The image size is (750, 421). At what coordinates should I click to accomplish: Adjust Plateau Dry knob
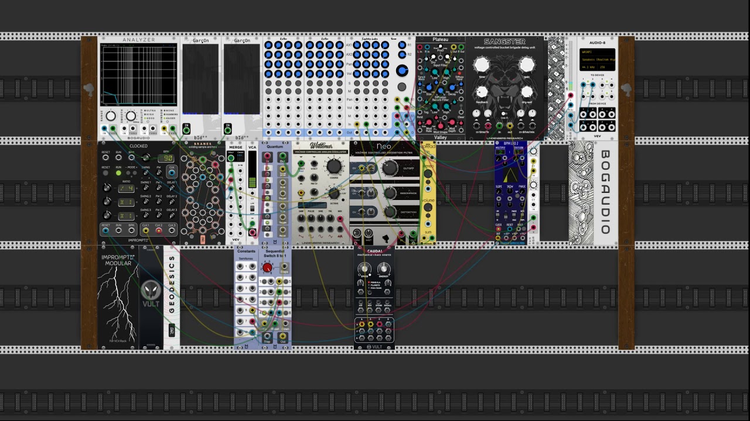click(433, 57)
